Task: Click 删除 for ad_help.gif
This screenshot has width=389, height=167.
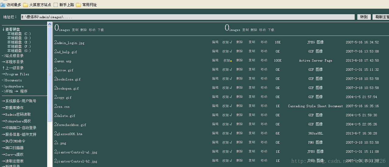Action: pyautogui.click(x=240, y=51)
